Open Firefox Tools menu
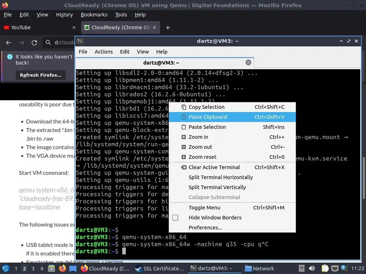This screenshot has height=274, width=366. click(x=121, y=15)
